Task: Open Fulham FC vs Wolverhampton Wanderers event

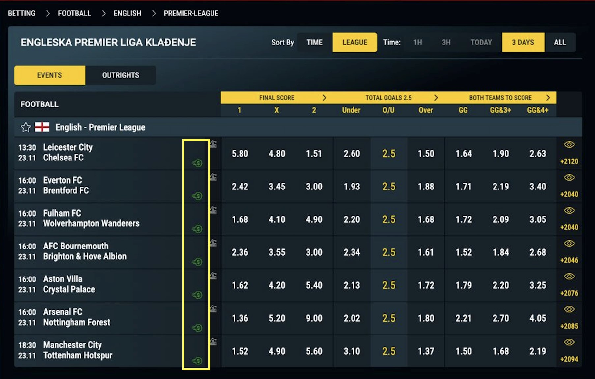Action: [91, 218]
